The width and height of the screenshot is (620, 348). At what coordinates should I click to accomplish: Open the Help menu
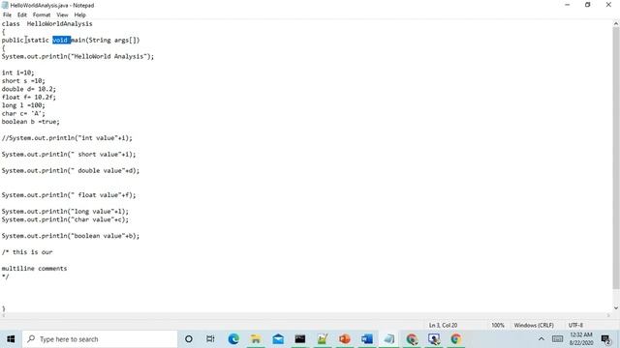79,15
